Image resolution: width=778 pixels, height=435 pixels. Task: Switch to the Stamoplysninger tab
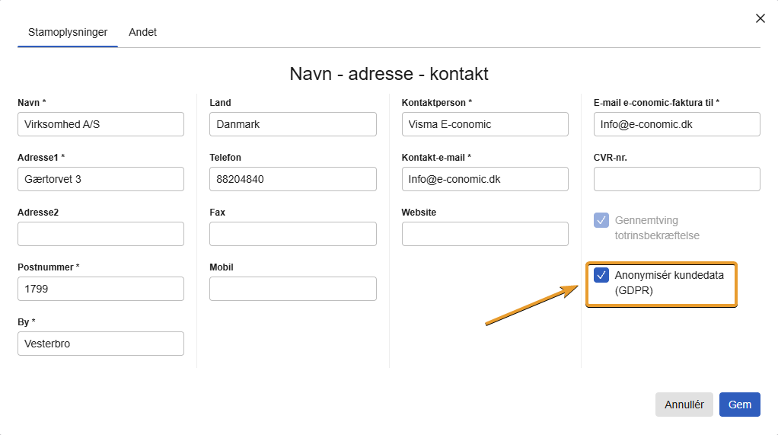coord(68,32)
